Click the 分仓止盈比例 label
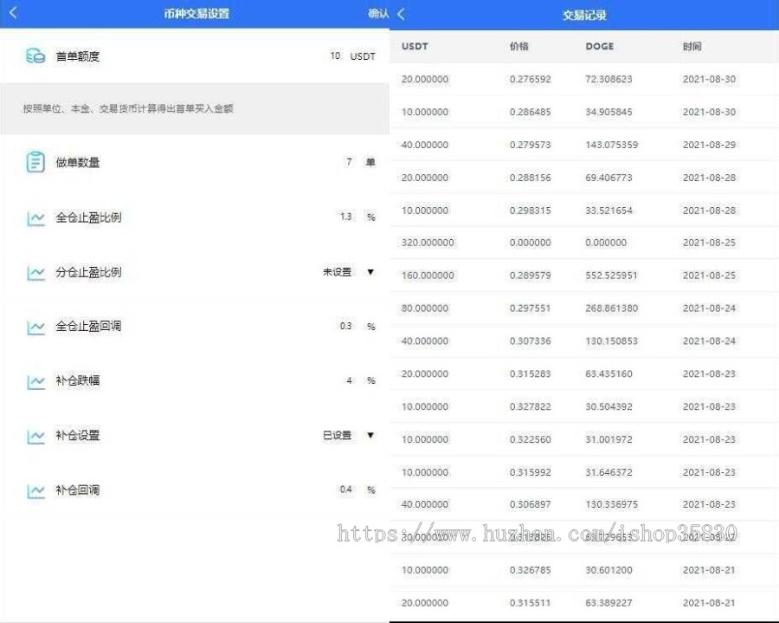Screen dimensions: 779x623 tap(88, 272)
